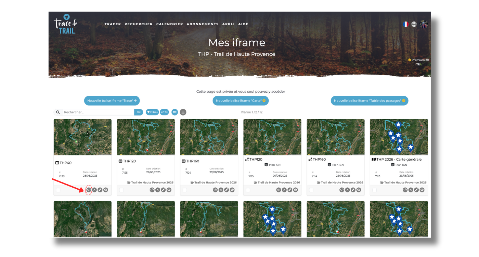
Task: Click the delete icon on THP40 card
Action: [x=94, y=190]
